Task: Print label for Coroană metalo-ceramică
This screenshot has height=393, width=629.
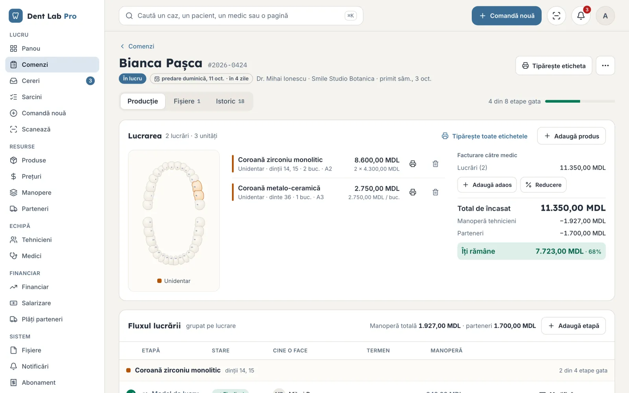Action: [413, 192]
